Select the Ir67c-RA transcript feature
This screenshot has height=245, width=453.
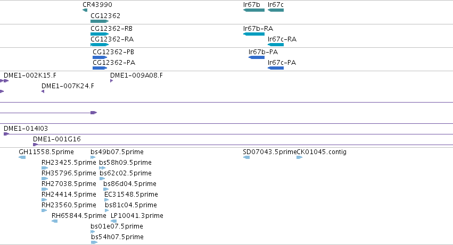(276, 45)
